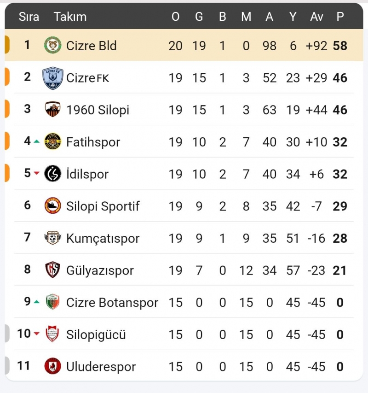Open the Cizre Botanspor team link
The image size is (368, 393).
112,302
